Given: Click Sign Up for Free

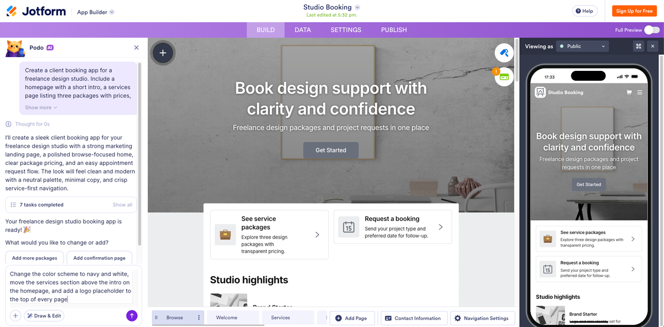Looking at the screenshot, I should click(635, 11).
